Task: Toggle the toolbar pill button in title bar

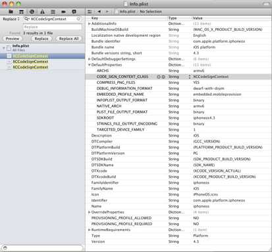Action: (x=266, y=4)
